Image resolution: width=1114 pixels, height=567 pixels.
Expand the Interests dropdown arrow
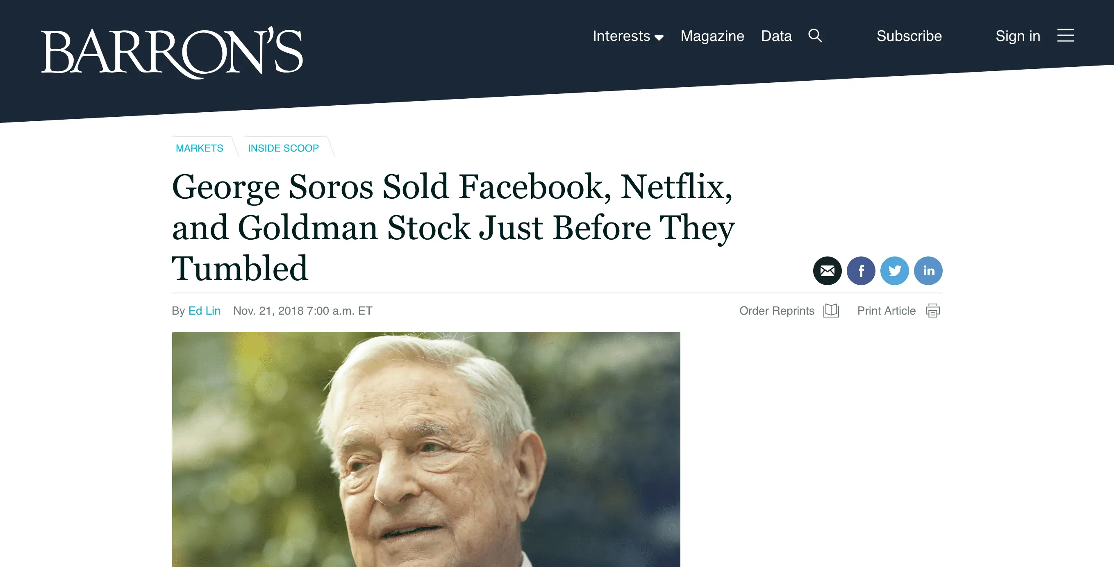pos(659,38)
